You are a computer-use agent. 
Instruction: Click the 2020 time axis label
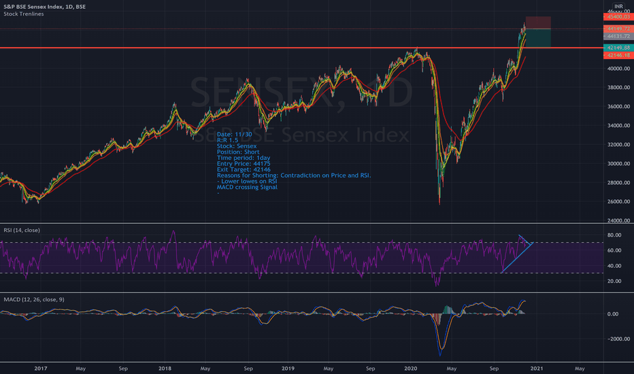pyautogui.click(x=410, y=369)
